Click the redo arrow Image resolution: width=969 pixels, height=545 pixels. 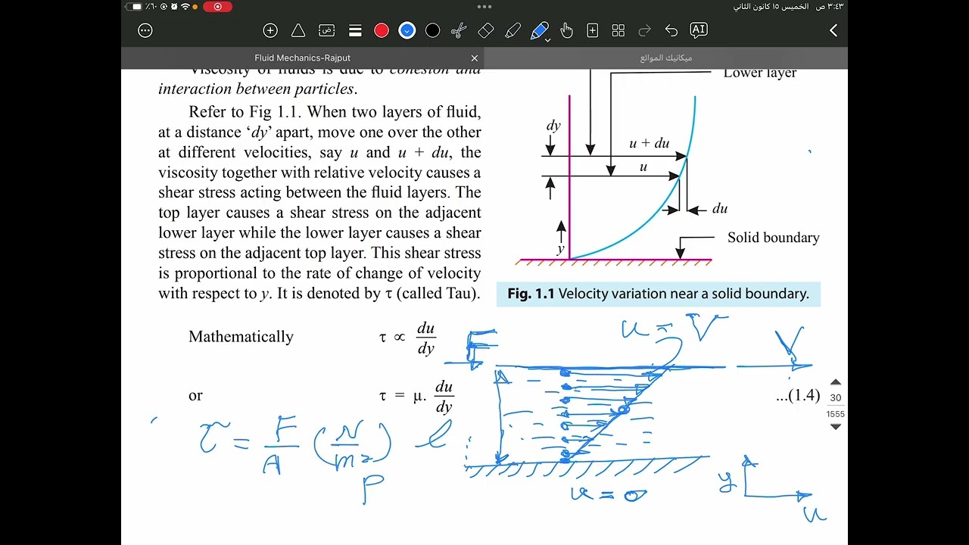pyautogui.click(x=645, y=30)
